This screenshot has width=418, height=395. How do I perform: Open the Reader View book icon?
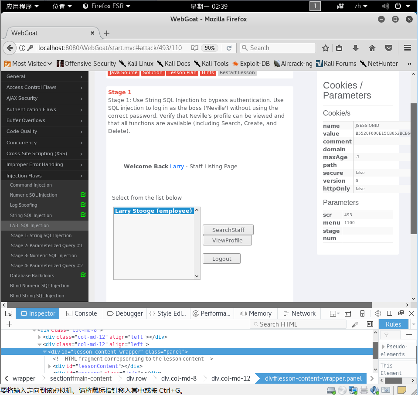coord(195,48)
